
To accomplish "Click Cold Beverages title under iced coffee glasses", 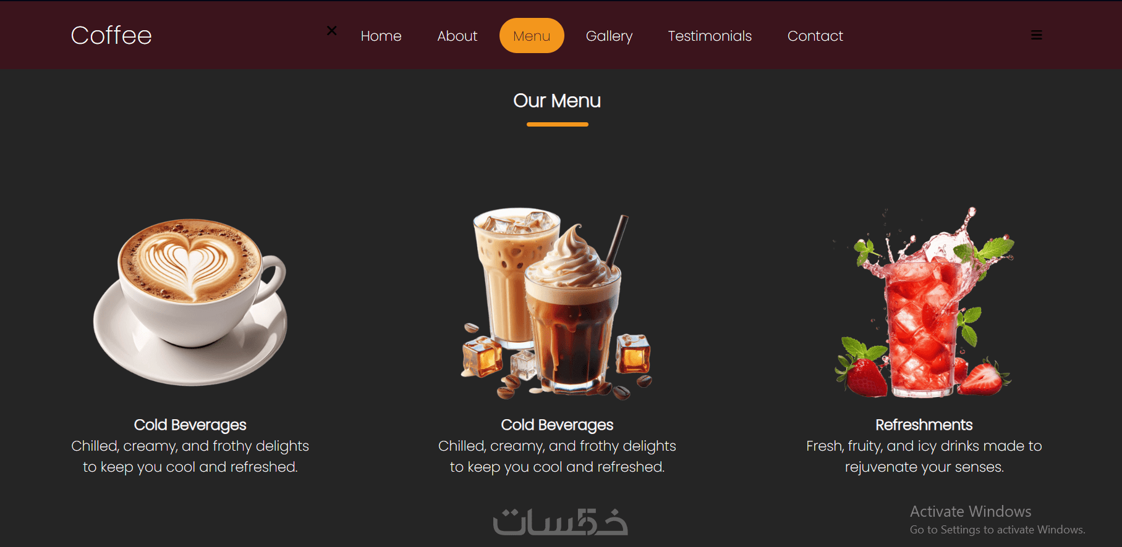I will pos(557,425).
